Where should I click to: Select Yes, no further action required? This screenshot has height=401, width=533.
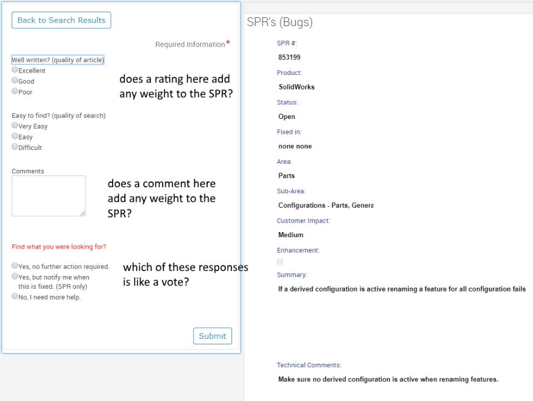tap(14, 265)
